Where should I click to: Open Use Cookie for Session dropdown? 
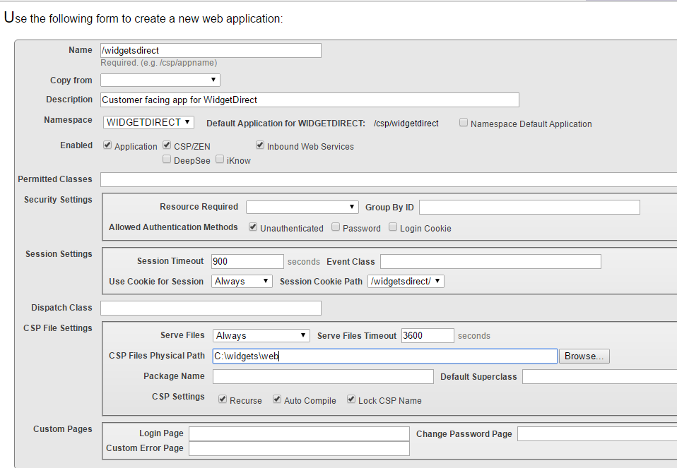[x=242, y=281]
